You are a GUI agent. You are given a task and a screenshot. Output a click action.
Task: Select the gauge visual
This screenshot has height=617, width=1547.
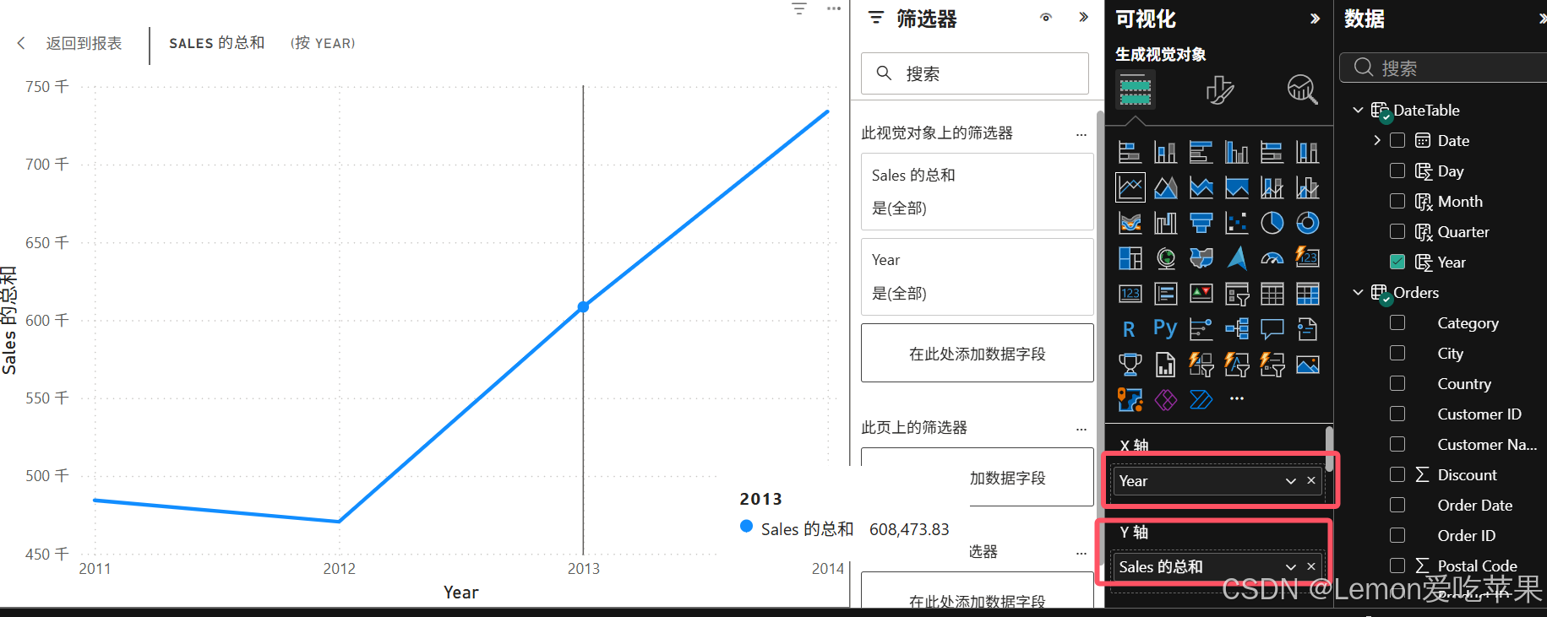(x=1272, y=258)
